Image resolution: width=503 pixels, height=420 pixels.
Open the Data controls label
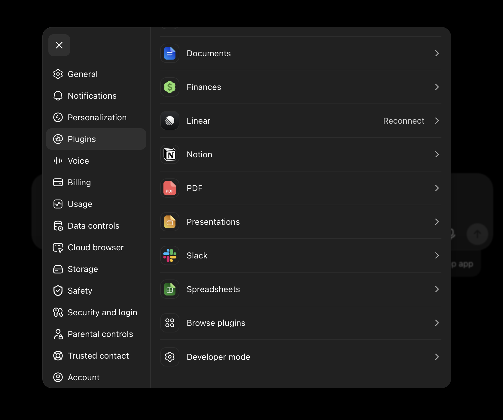[x=93, y=226]
